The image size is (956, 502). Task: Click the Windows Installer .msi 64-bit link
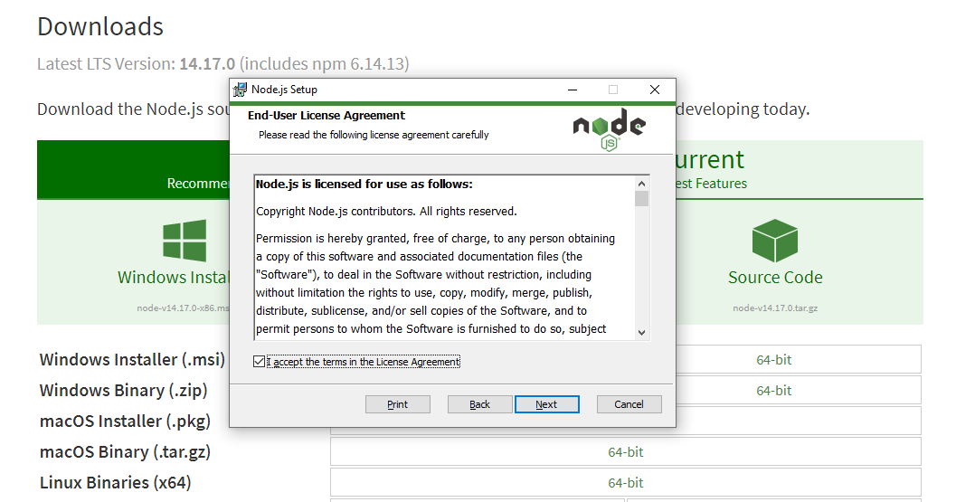(x=773, y=360)
